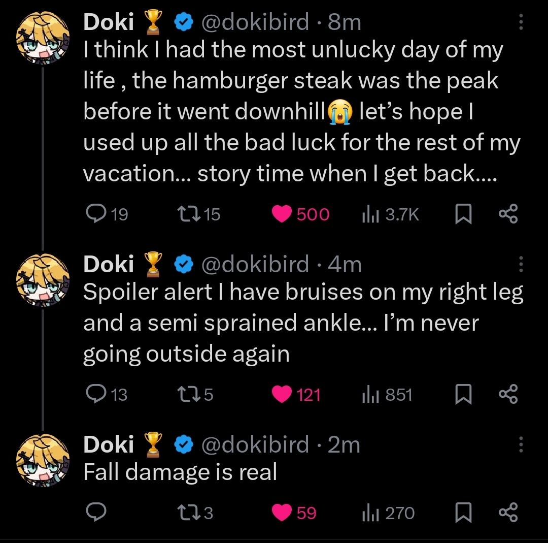Bookmark the unlucky day tweet

pos(462,214)
